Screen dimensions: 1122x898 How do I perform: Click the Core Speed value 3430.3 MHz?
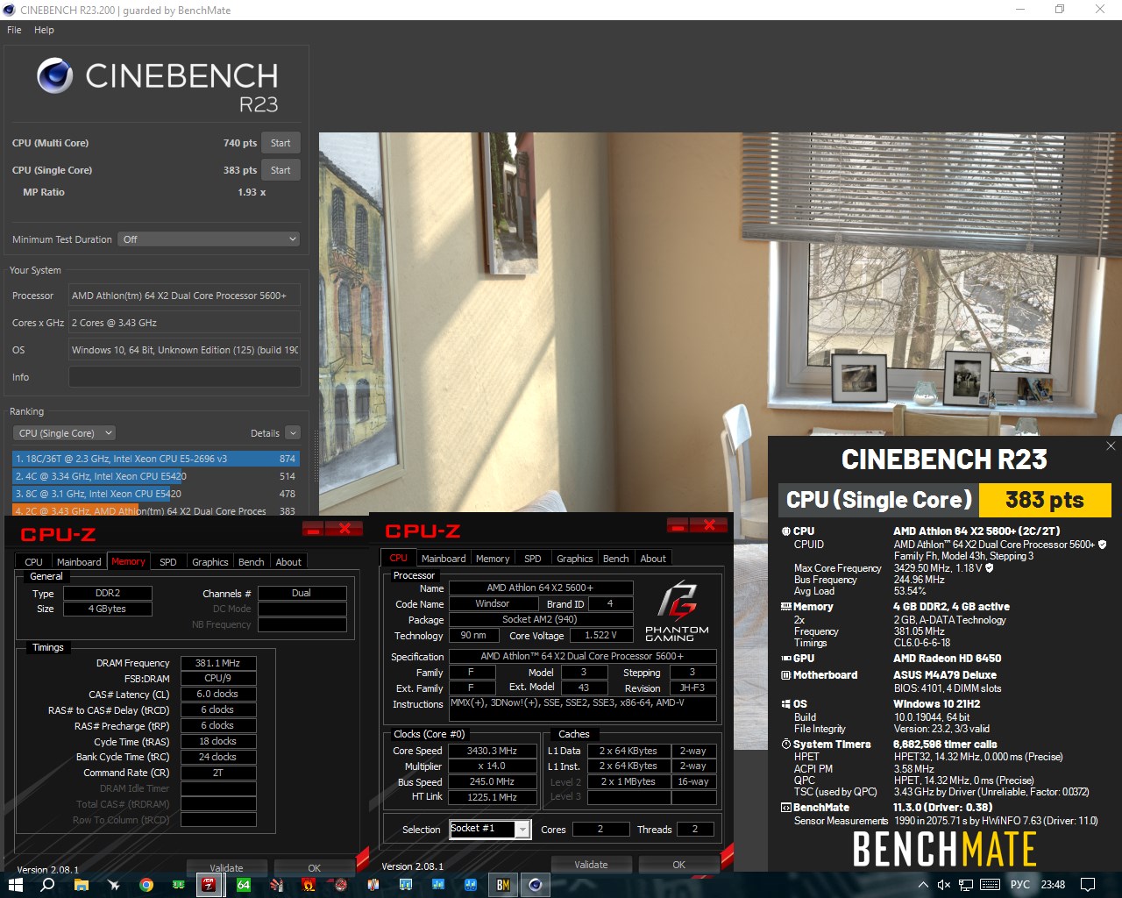[x=492, y=751]
